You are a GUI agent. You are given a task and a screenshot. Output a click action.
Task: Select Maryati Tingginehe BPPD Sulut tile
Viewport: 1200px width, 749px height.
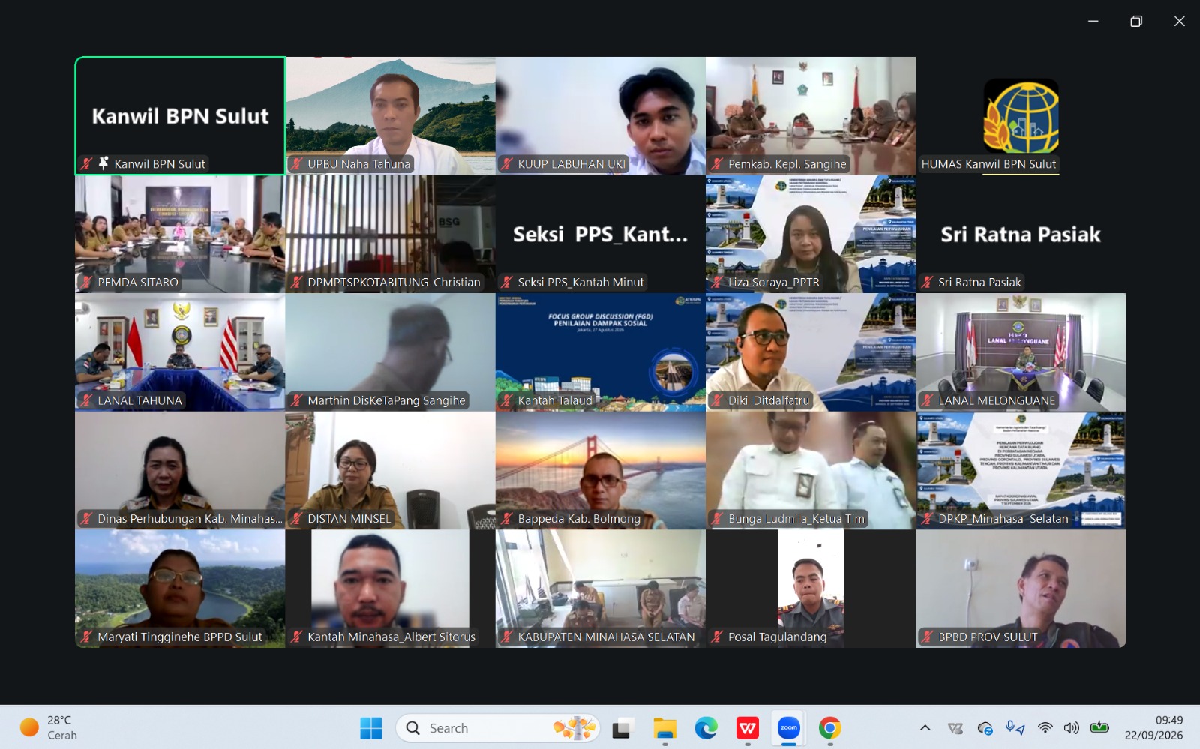[x=180, y=589]
